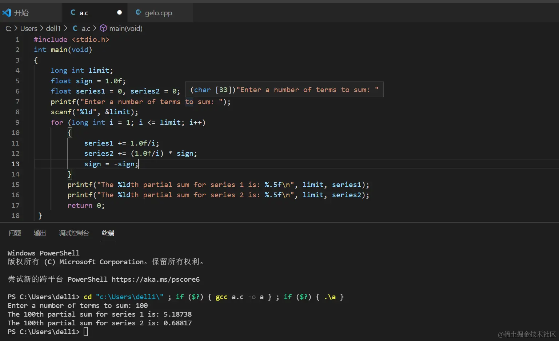The height and width of the screenshot is (341, 559).
Task: Click line number 18 in the gutter
Action: click(15, 215)
